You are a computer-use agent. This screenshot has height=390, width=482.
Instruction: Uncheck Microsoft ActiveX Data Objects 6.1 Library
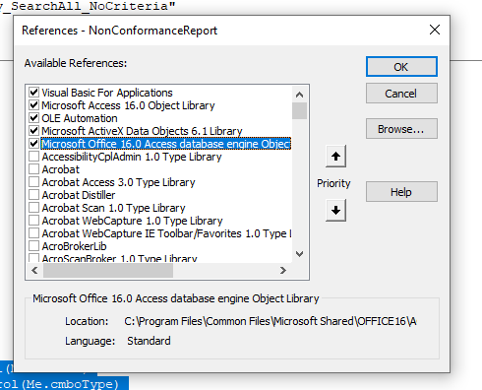(x=34, y=131)
